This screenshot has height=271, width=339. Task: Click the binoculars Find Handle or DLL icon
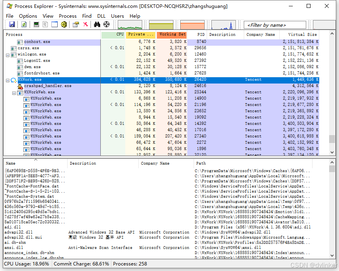coord(97,24)
